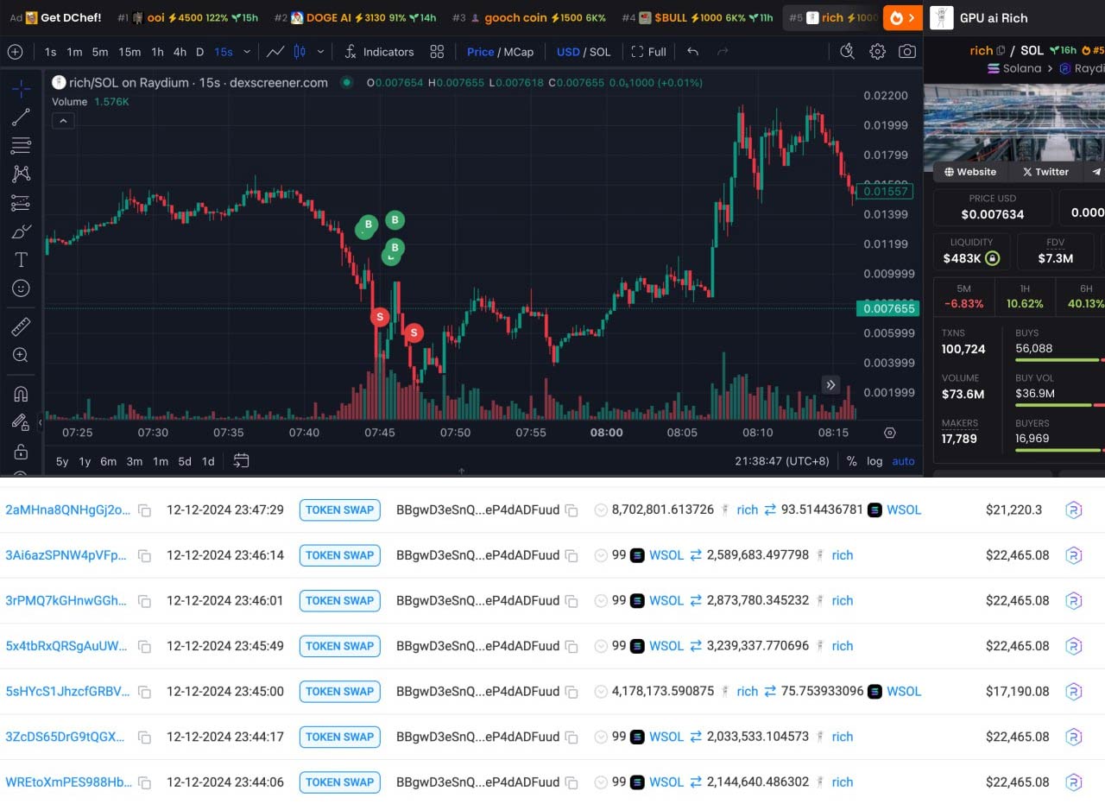The image size is (1105, 804).
Task: Open the chart layout grid selector
Action: point(437,52)
